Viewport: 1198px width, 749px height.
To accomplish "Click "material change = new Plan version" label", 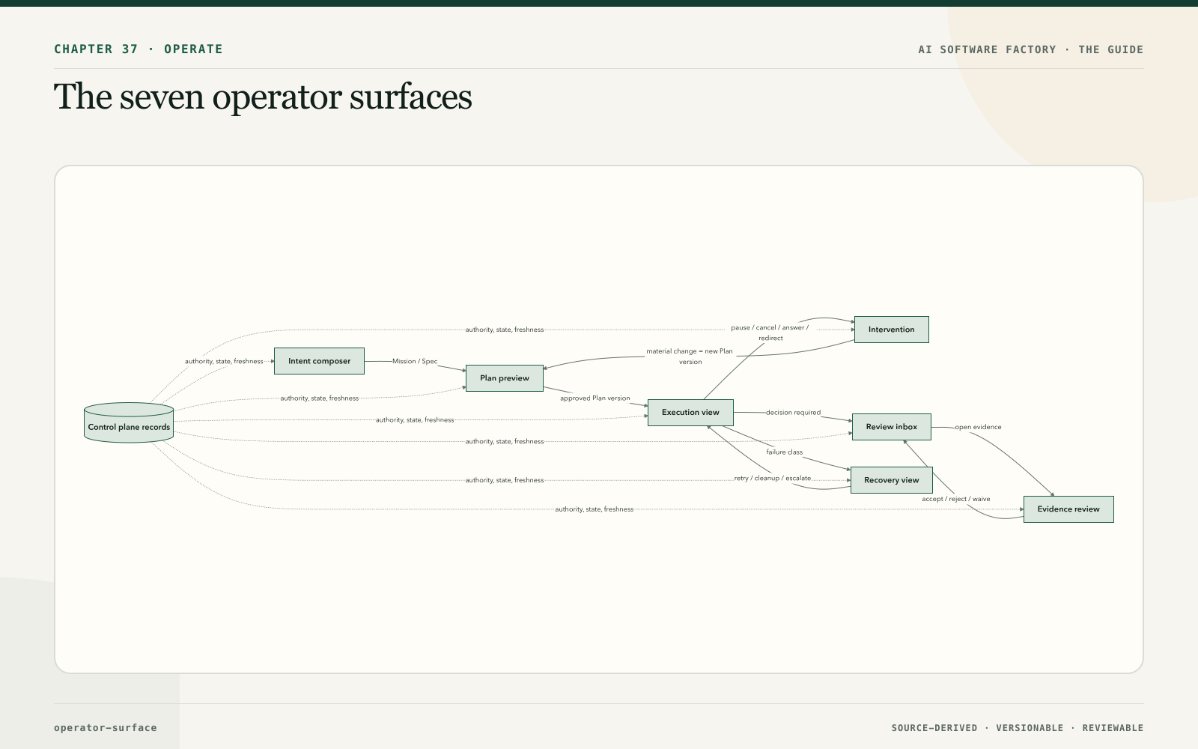I will click(x=690, y=357).
